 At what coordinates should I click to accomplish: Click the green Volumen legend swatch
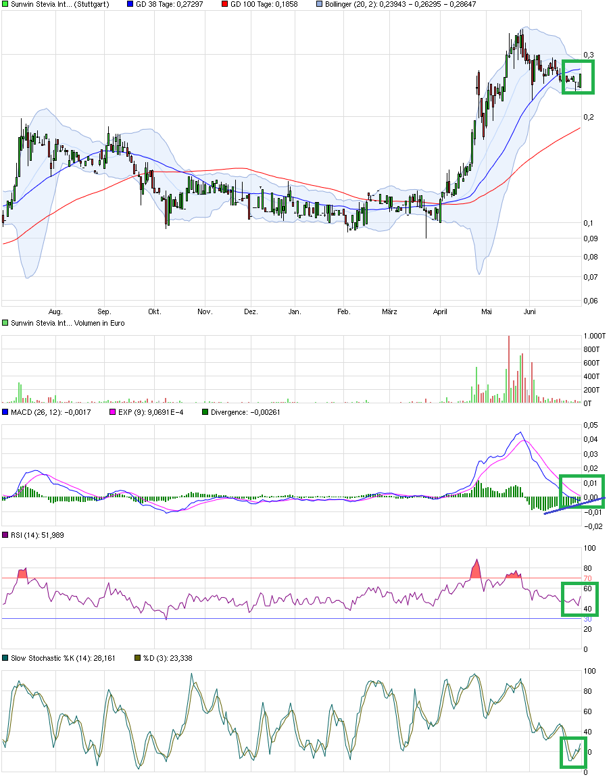click(5, 323)
